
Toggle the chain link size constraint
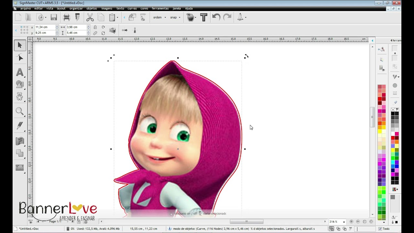(95, 33)
